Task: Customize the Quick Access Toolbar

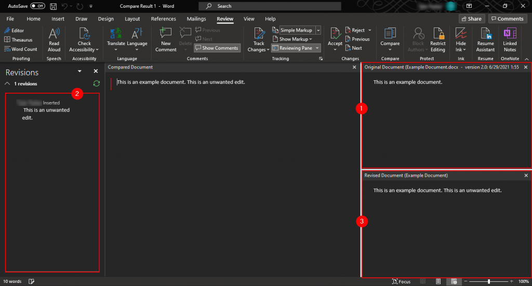Action: click(91, 6)
